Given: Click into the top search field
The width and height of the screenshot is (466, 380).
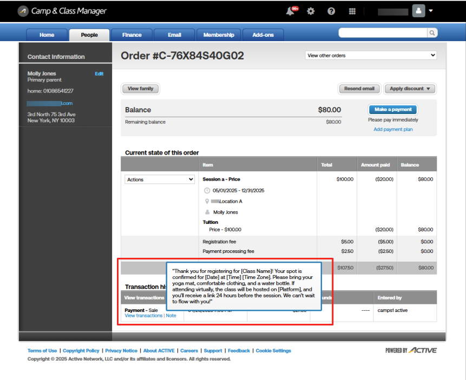Looking at the screenshot, I should point(383,33).
